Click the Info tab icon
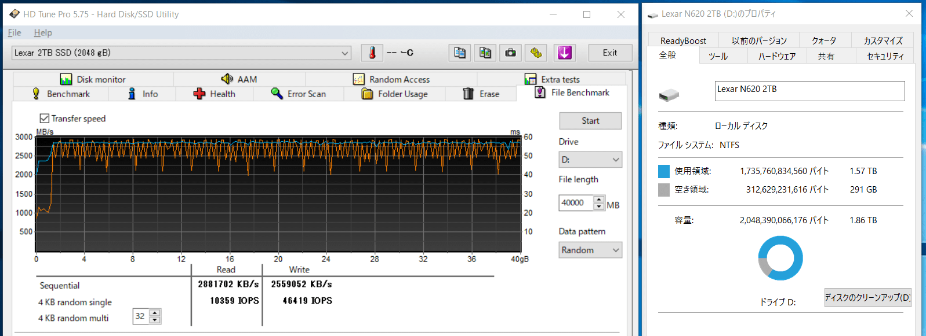 click(x=132, y=94)
